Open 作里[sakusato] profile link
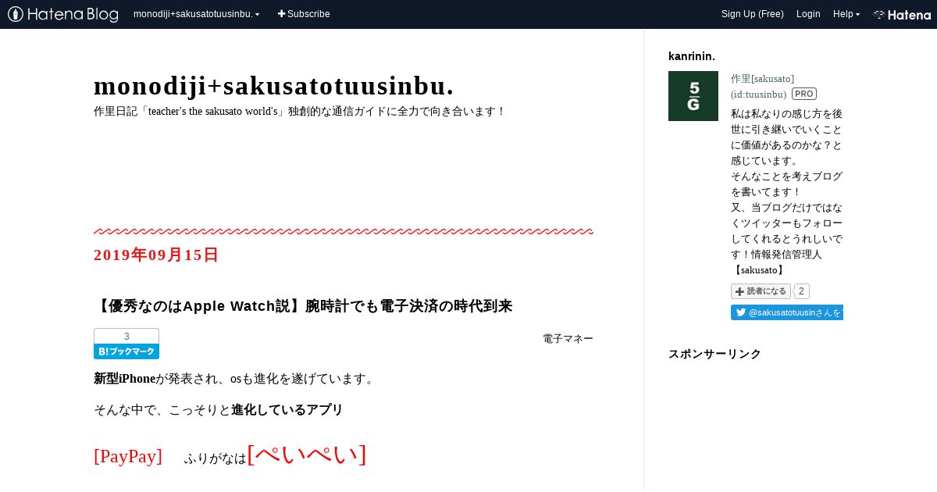937x492 pixels. pyautogui.click(x=762, y=78)
